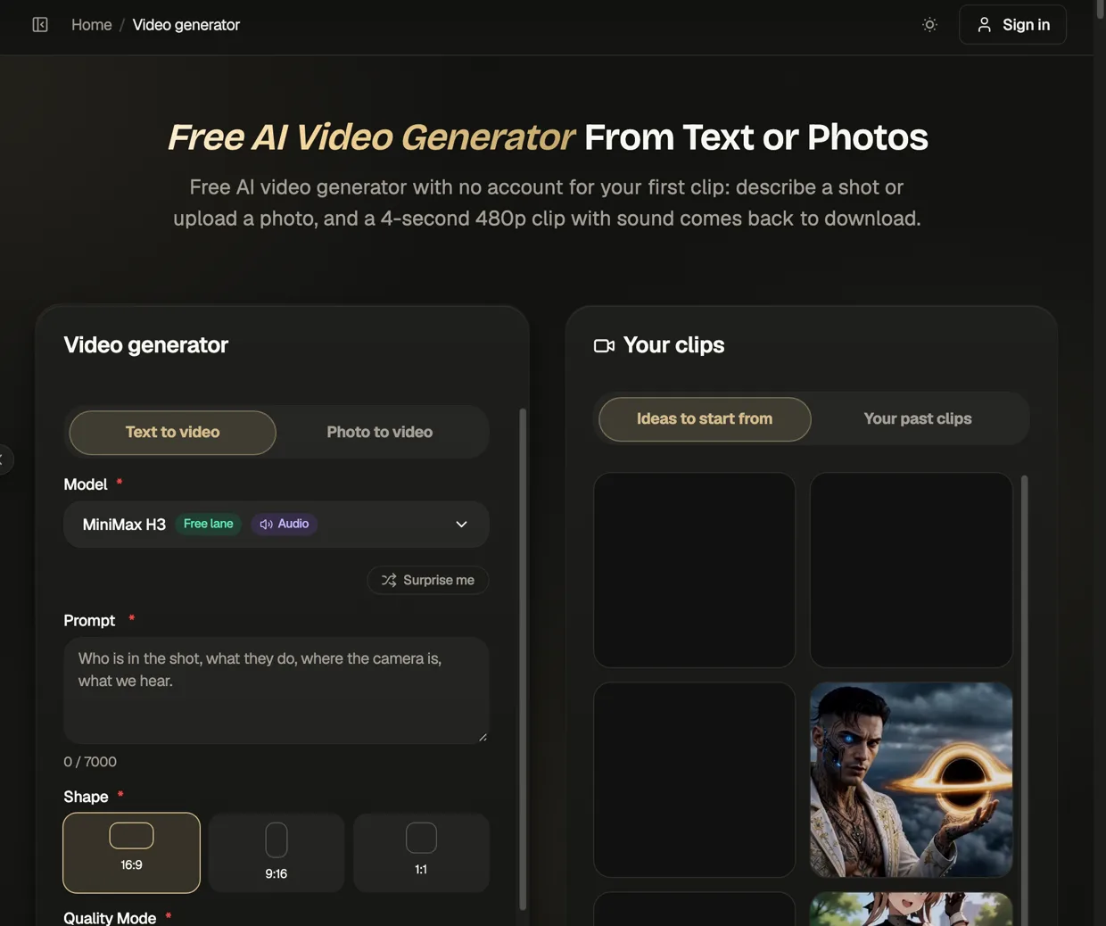1106x926 pixels.
Task: Click the clips panel scrollbar
Action: pos(1024,700)
